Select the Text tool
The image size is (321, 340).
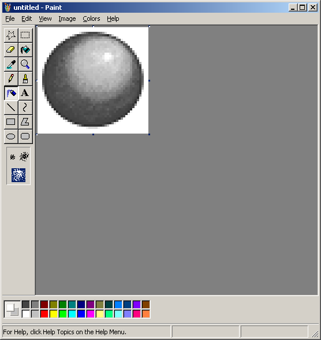[25, 93]
